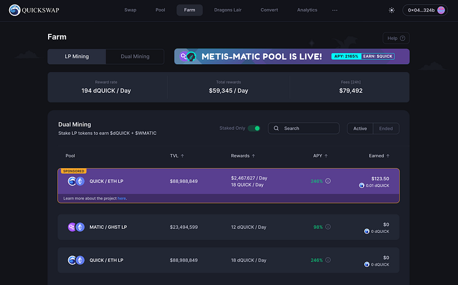458x285 pixels.
Task: Toggle the Staked Only switch
Action: (254, 128)
